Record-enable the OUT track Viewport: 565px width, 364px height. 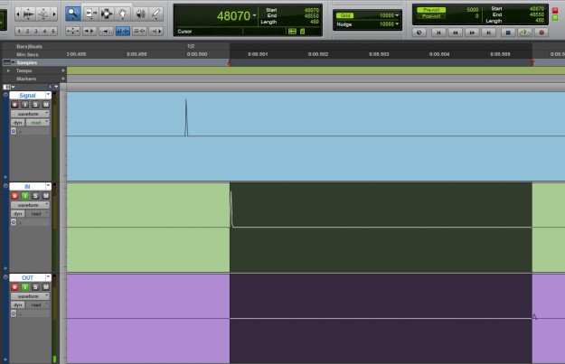point(14,287)
